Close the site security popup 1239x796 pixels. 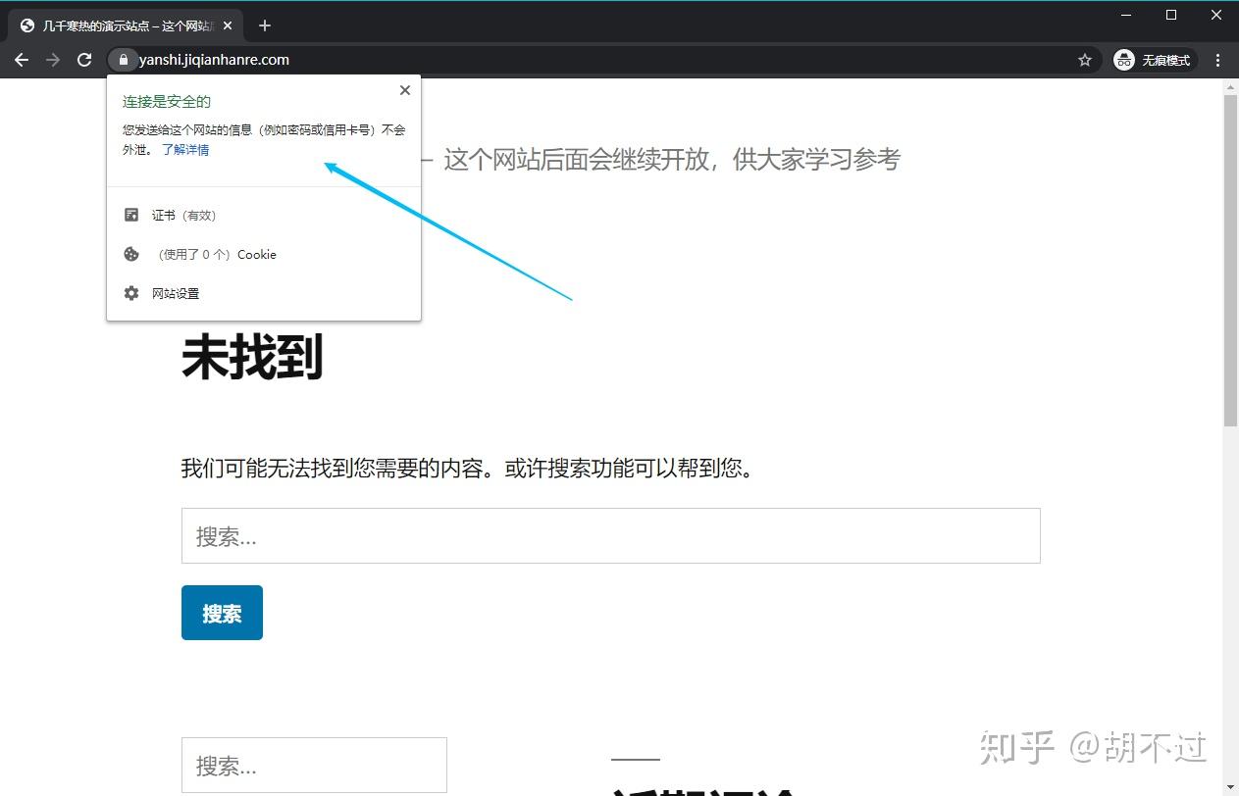tap(404, 90)
